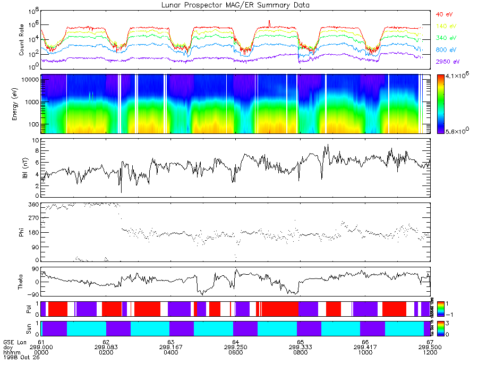The height and width of the screenshot is (372, 478).
Task: Click the |B| (nT) axis label
Action: coord(22,167)
